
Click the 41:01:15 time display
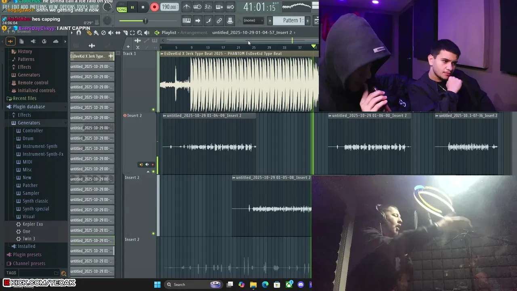click(259, 7)
